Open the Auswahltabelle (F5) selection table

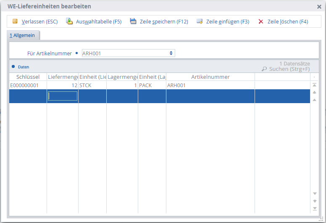69,21
